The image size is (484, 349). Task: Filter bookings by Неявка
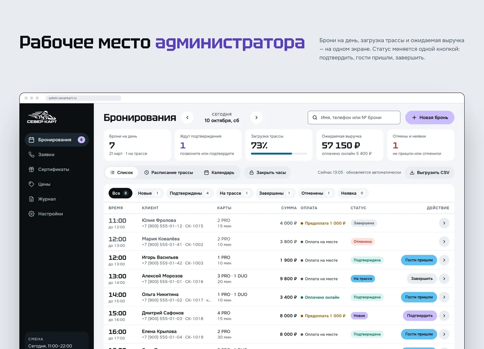pos(353,193)
